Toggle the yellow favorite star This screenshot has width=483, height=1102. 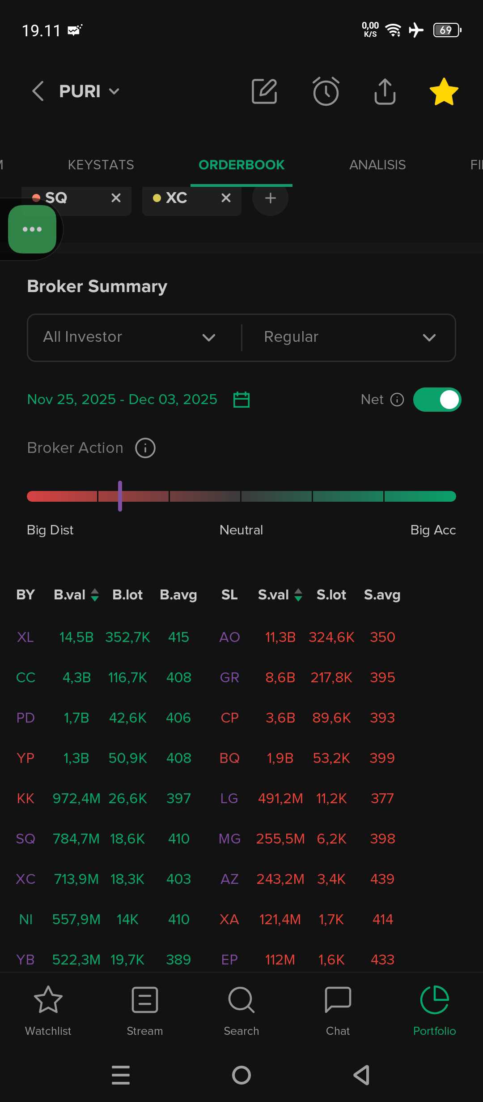[x=444, y=91]
